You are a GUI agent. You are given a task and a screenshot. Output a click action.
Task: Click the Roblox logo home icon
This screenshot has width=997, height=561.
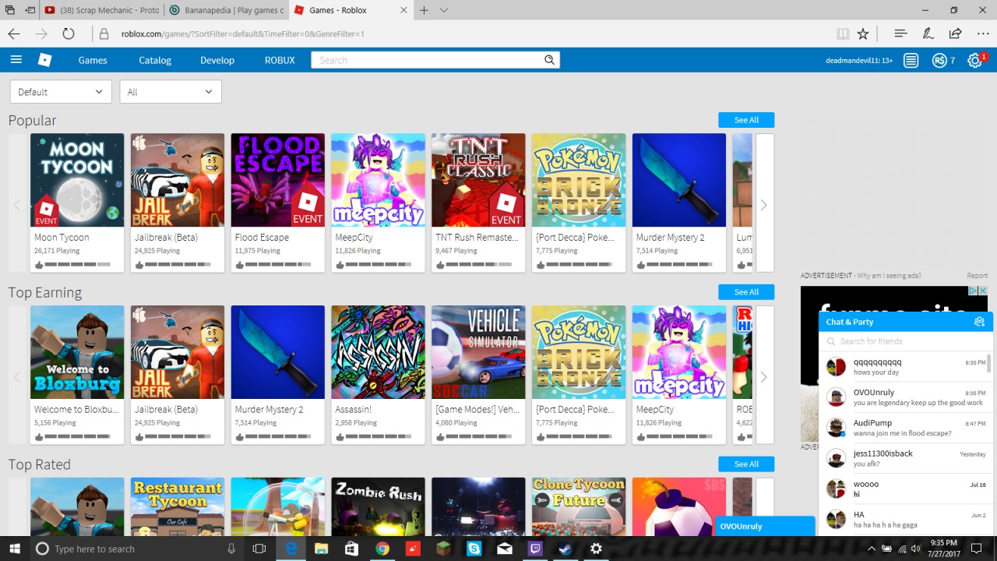tap(45, 60)
